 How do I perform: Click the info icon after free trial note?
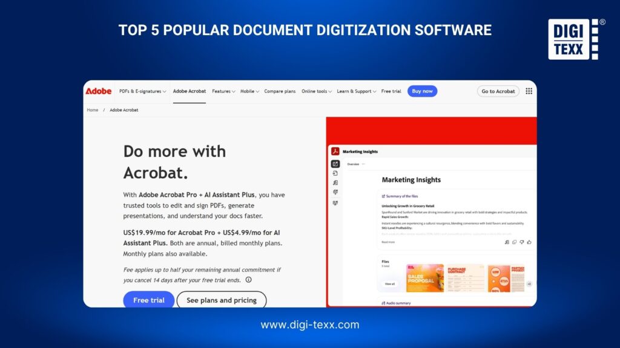[x=248, y=280]
